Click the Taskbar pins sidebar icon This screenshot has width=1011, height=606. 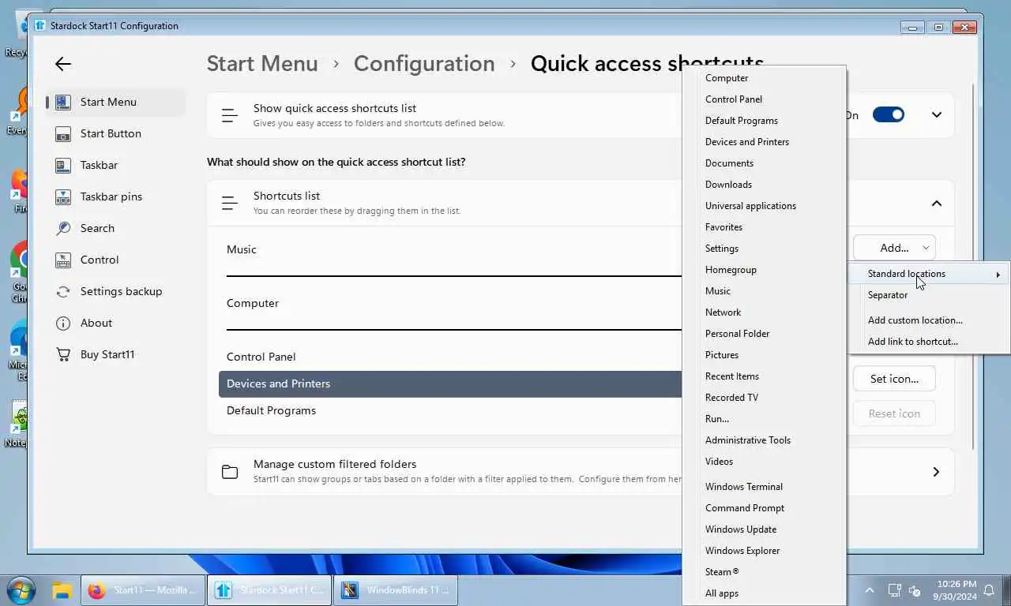63,196
